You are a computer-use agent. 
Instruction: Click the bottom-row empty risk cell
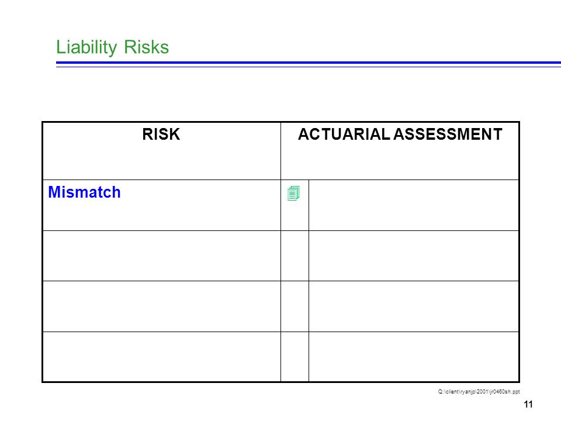pyautogui.click(x=161, y=357)
